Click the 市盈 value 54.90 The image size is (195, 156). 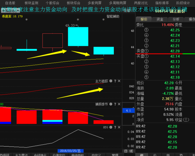coord(169,109)
